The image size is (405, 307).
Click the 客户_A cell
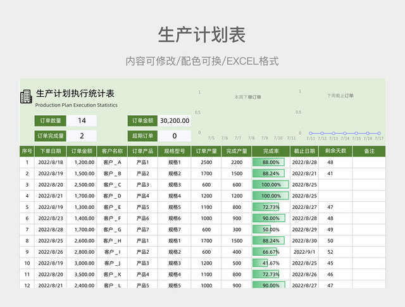112,162
